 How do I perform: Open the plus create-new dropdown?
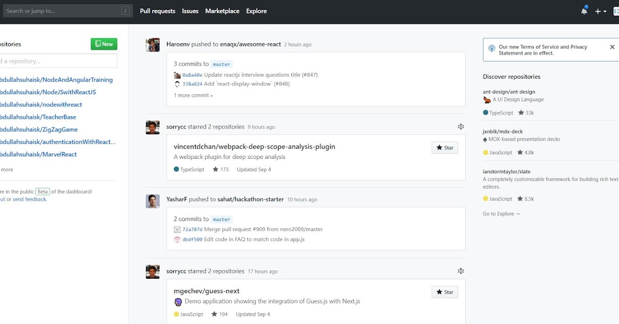click(600, 11)
